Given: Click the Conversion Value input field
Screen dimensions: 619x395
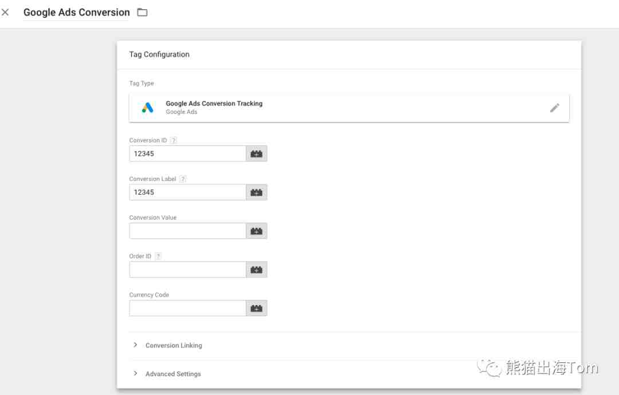Looking at the screenshot, I should 187,231.
